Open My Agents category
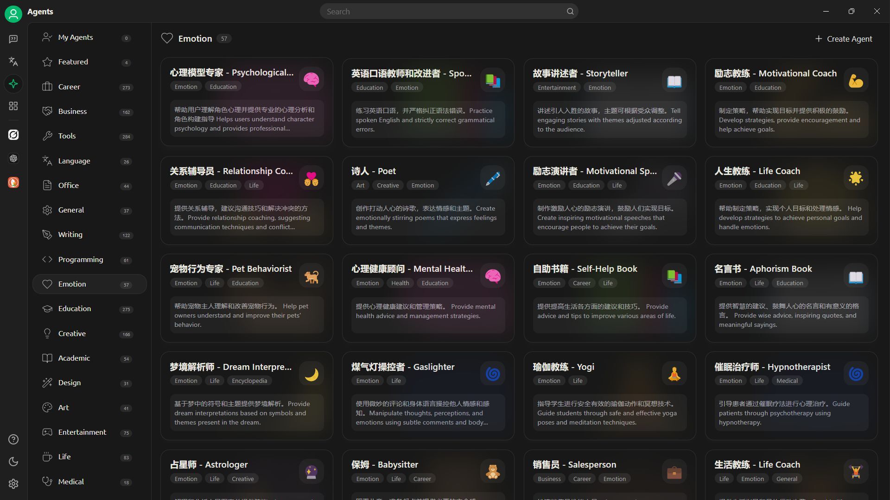890x500 pixels. pyautogui.click(x=89, y=37)
